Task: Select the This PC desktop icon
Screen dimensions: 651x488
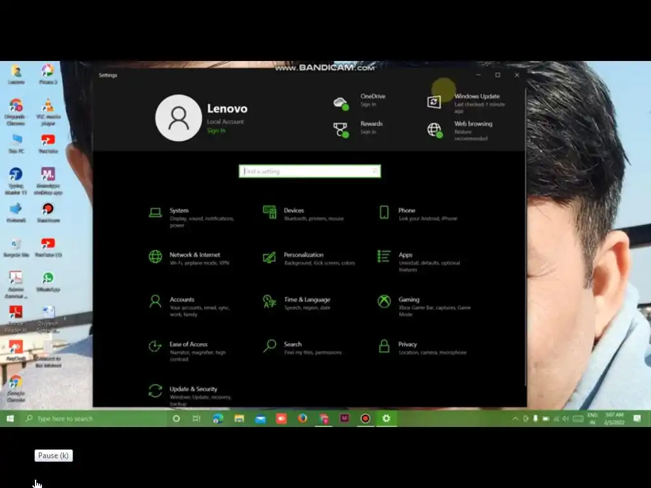Action: (16, 144)
